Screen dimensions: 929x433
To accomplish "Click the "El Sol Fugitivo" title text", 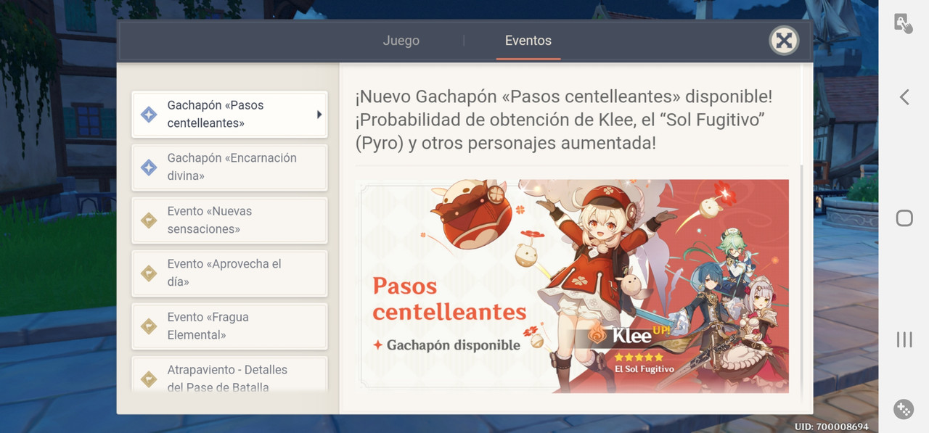I will point(644,369).
